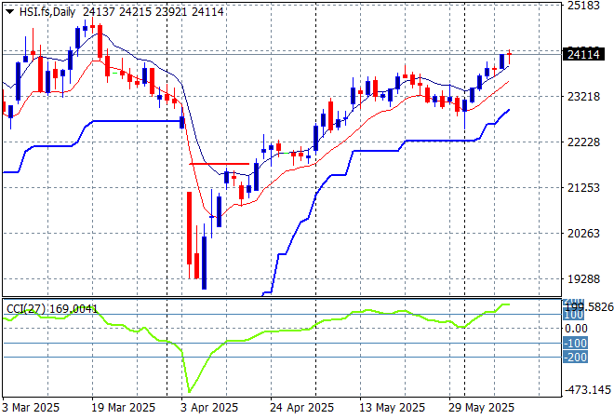Click the 20263 price axis label

(x=583, y=233)
